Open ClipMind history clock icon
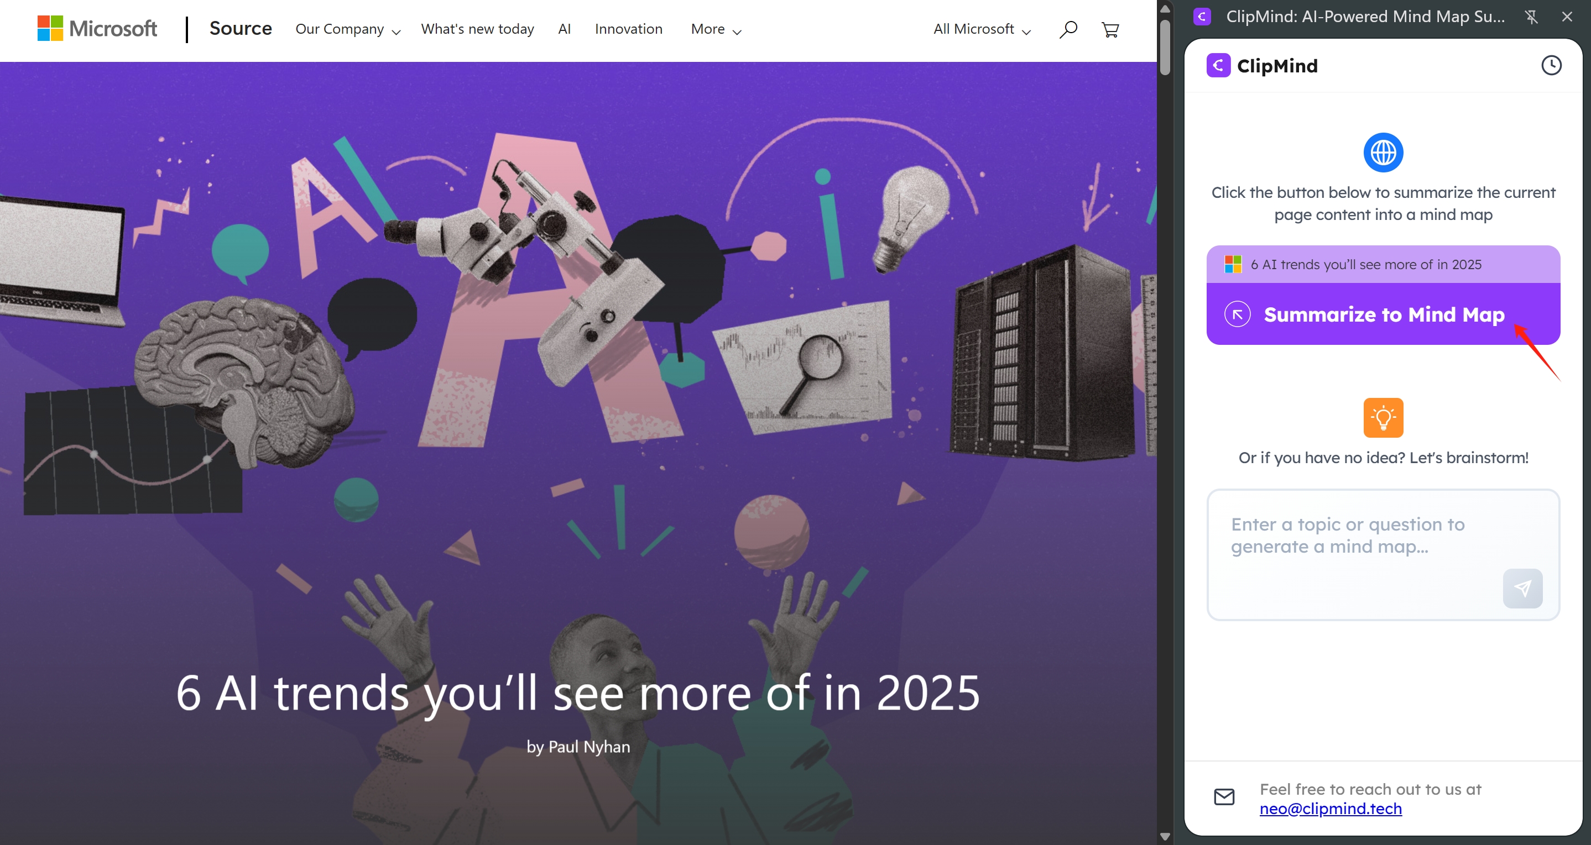This screenshot has height=845, width=1591. pos(1551,65)
